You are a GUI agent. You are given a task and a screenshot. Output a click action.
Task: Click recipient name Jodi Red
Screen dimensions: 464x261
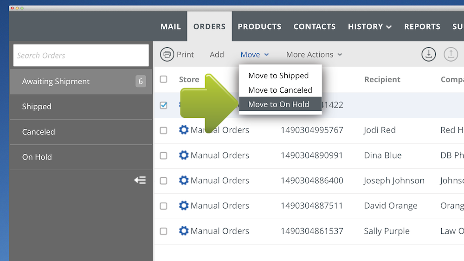(380, 130)
